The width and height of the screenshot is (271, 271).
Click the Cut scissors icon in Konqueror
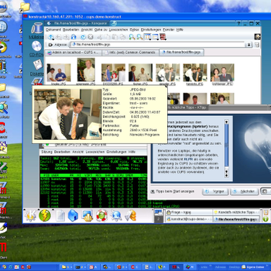click(99, 37)
